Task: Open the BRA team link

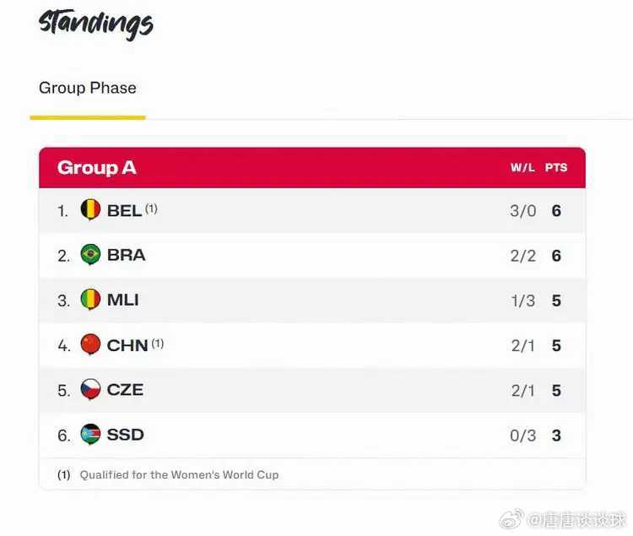Action: click(126, 255)
